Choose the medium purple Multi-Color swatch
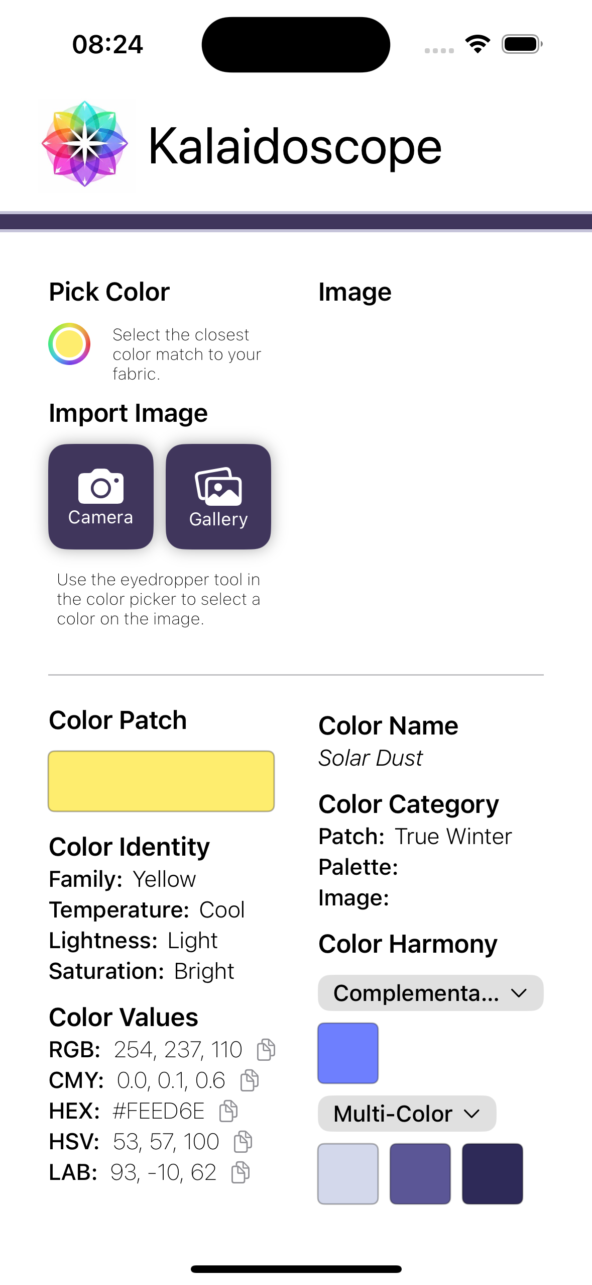The image size is (592, 1285). 420,1173
